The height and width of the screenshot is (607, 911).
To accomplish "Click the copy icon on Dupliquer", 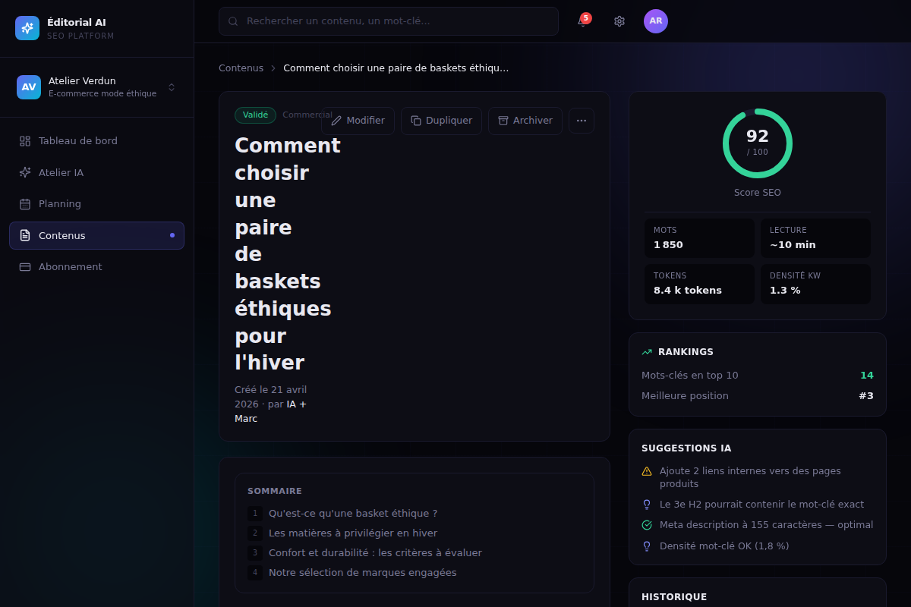I will [x=416, y=121].
